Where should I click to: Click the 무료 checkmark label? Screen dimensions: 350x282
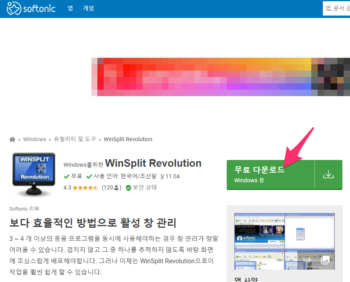point(76,176)
